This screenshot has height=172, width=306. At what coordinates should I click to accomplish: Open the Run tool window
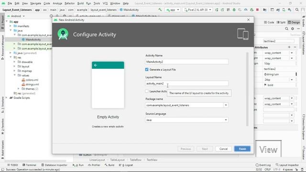[x=78, y=165]
